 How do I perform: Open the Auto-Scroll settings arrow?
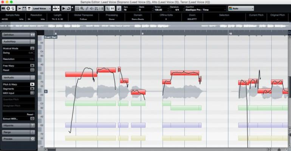59,8
